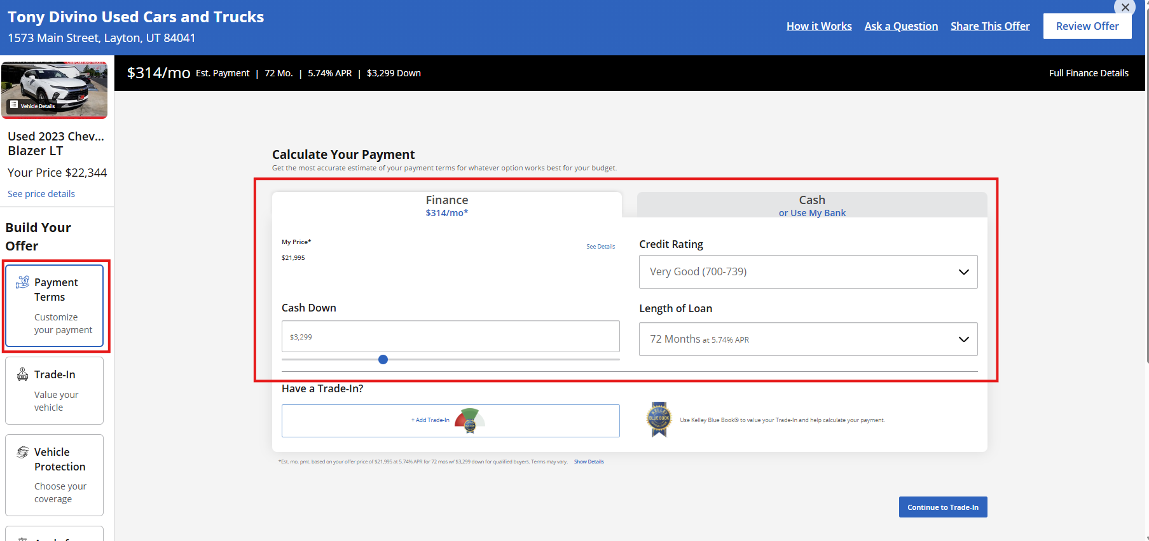This screenshot has height=541, width=1149.
Task: Close the offer dialog with X
Action: [x=1125, y=8]
